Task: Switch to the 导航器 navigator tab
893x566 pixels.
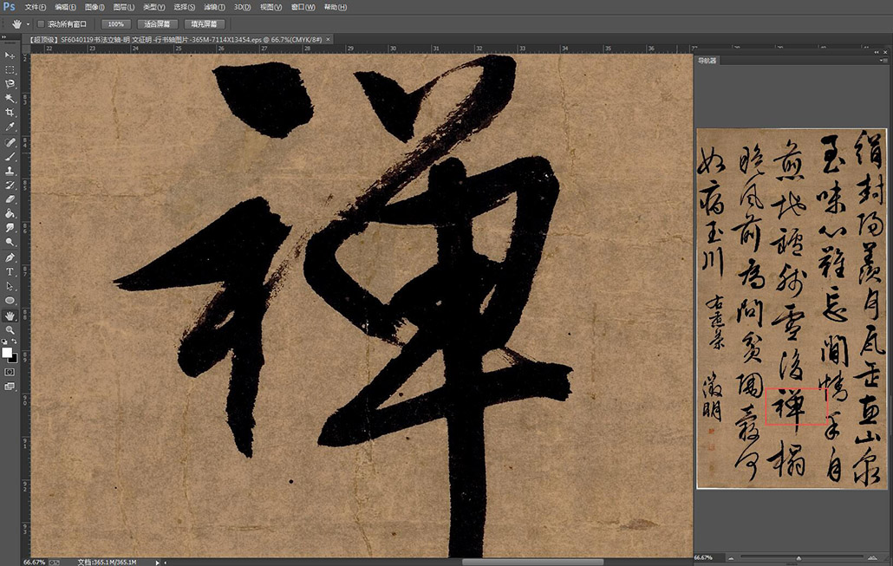Action: [x=707, y=61]
